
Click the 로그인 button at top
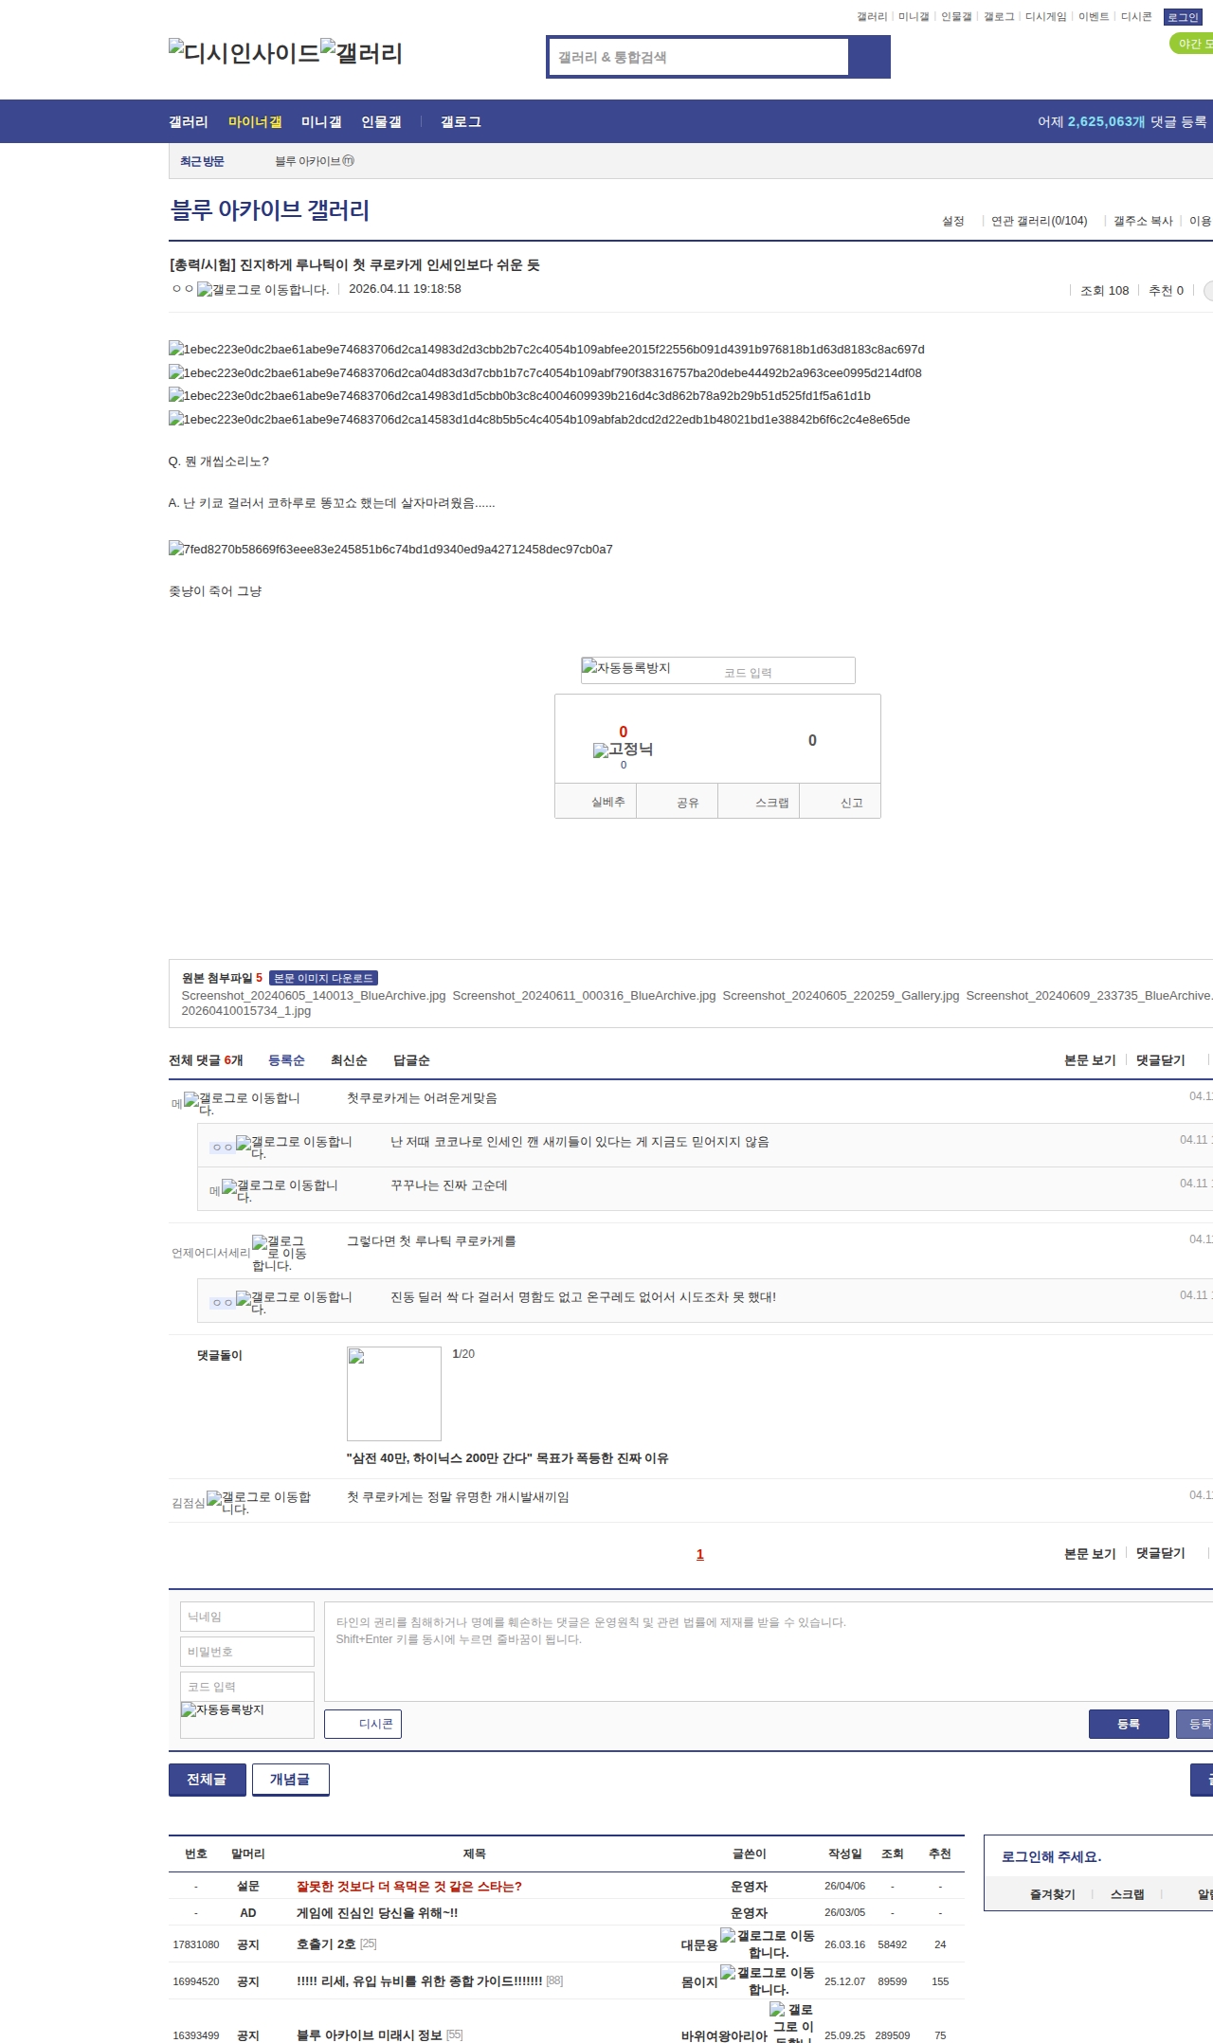[1183, 17]
